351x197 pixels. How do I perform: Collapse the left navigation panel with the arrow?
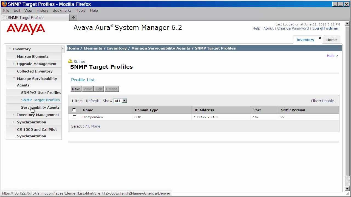point(63,49)
